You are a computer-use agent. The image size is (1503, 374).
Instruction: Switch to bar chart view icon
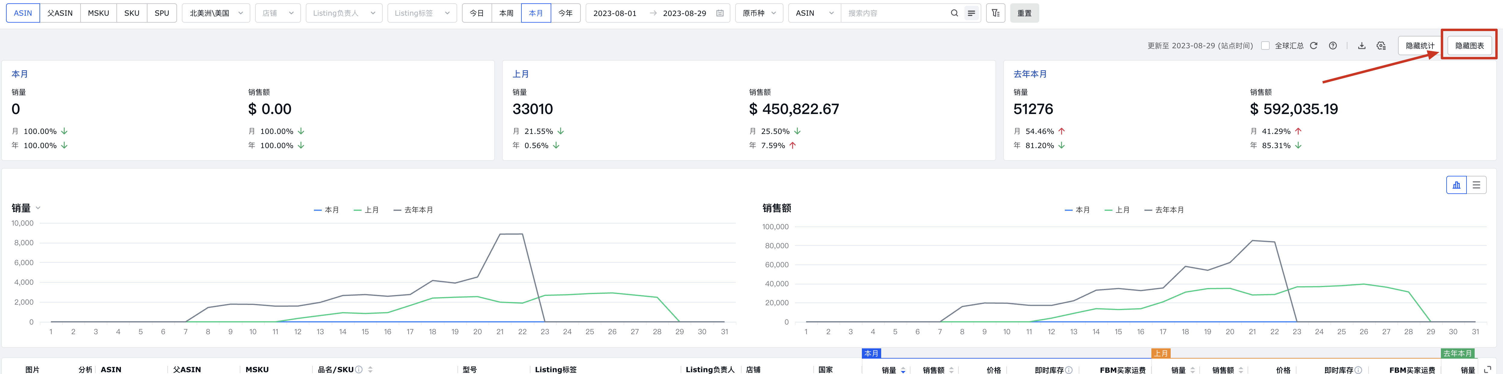(1456, 185)
